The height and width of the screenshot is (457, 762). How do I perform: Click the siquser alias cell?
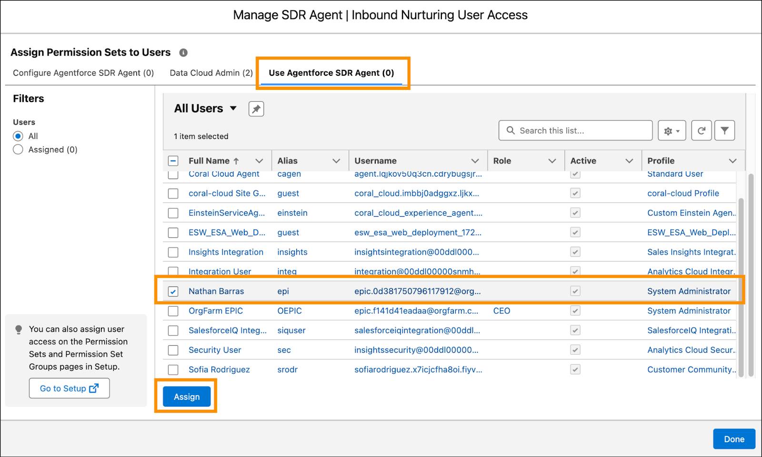click(291, 330)
